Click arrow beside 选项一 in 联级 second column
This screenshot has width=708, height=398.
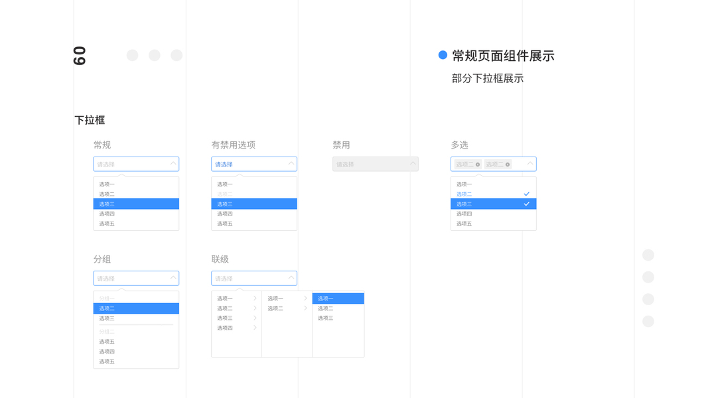coord(305,298)
